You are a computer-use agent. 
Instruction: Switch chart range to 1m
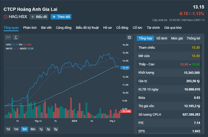[16, 129]
